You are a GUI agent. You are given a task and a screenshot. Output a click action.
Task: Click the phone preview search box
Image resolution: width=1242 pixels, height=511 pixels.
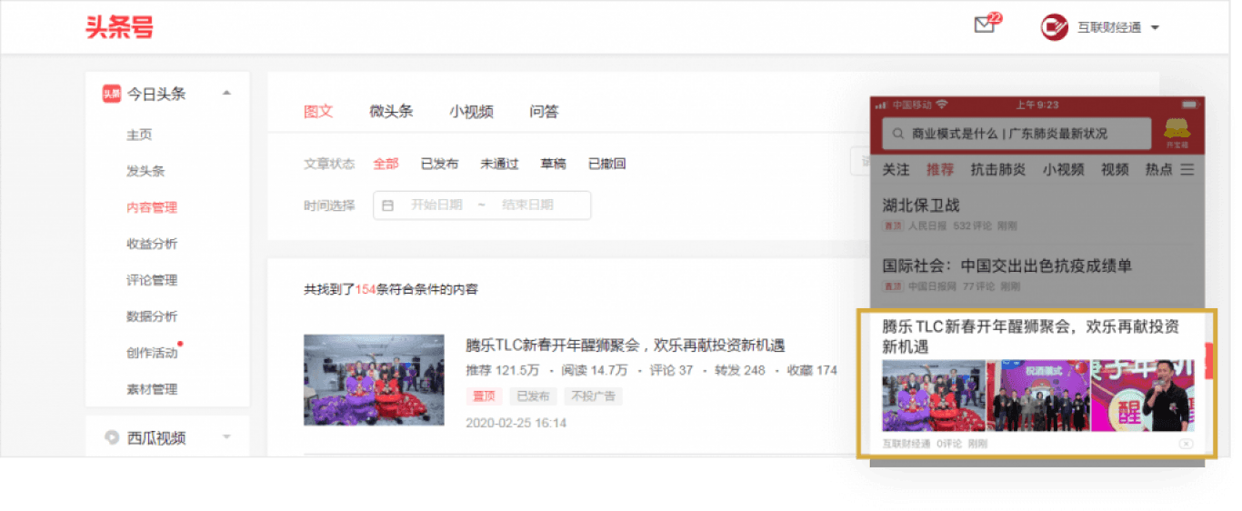coord(1017,134)
